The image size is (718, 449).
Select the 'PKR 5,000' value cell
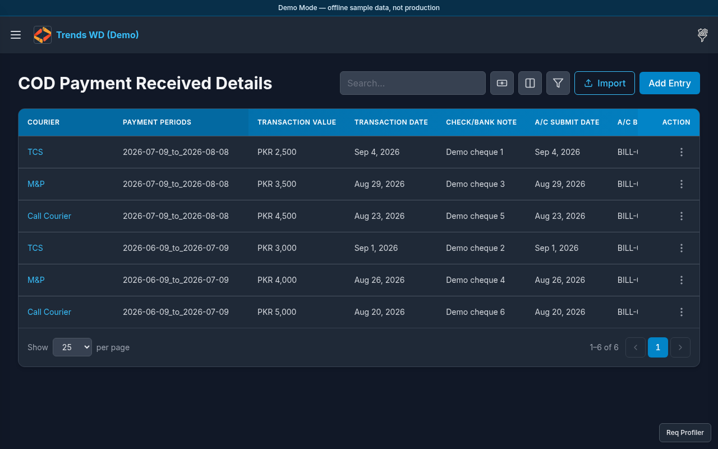[277, 312]
